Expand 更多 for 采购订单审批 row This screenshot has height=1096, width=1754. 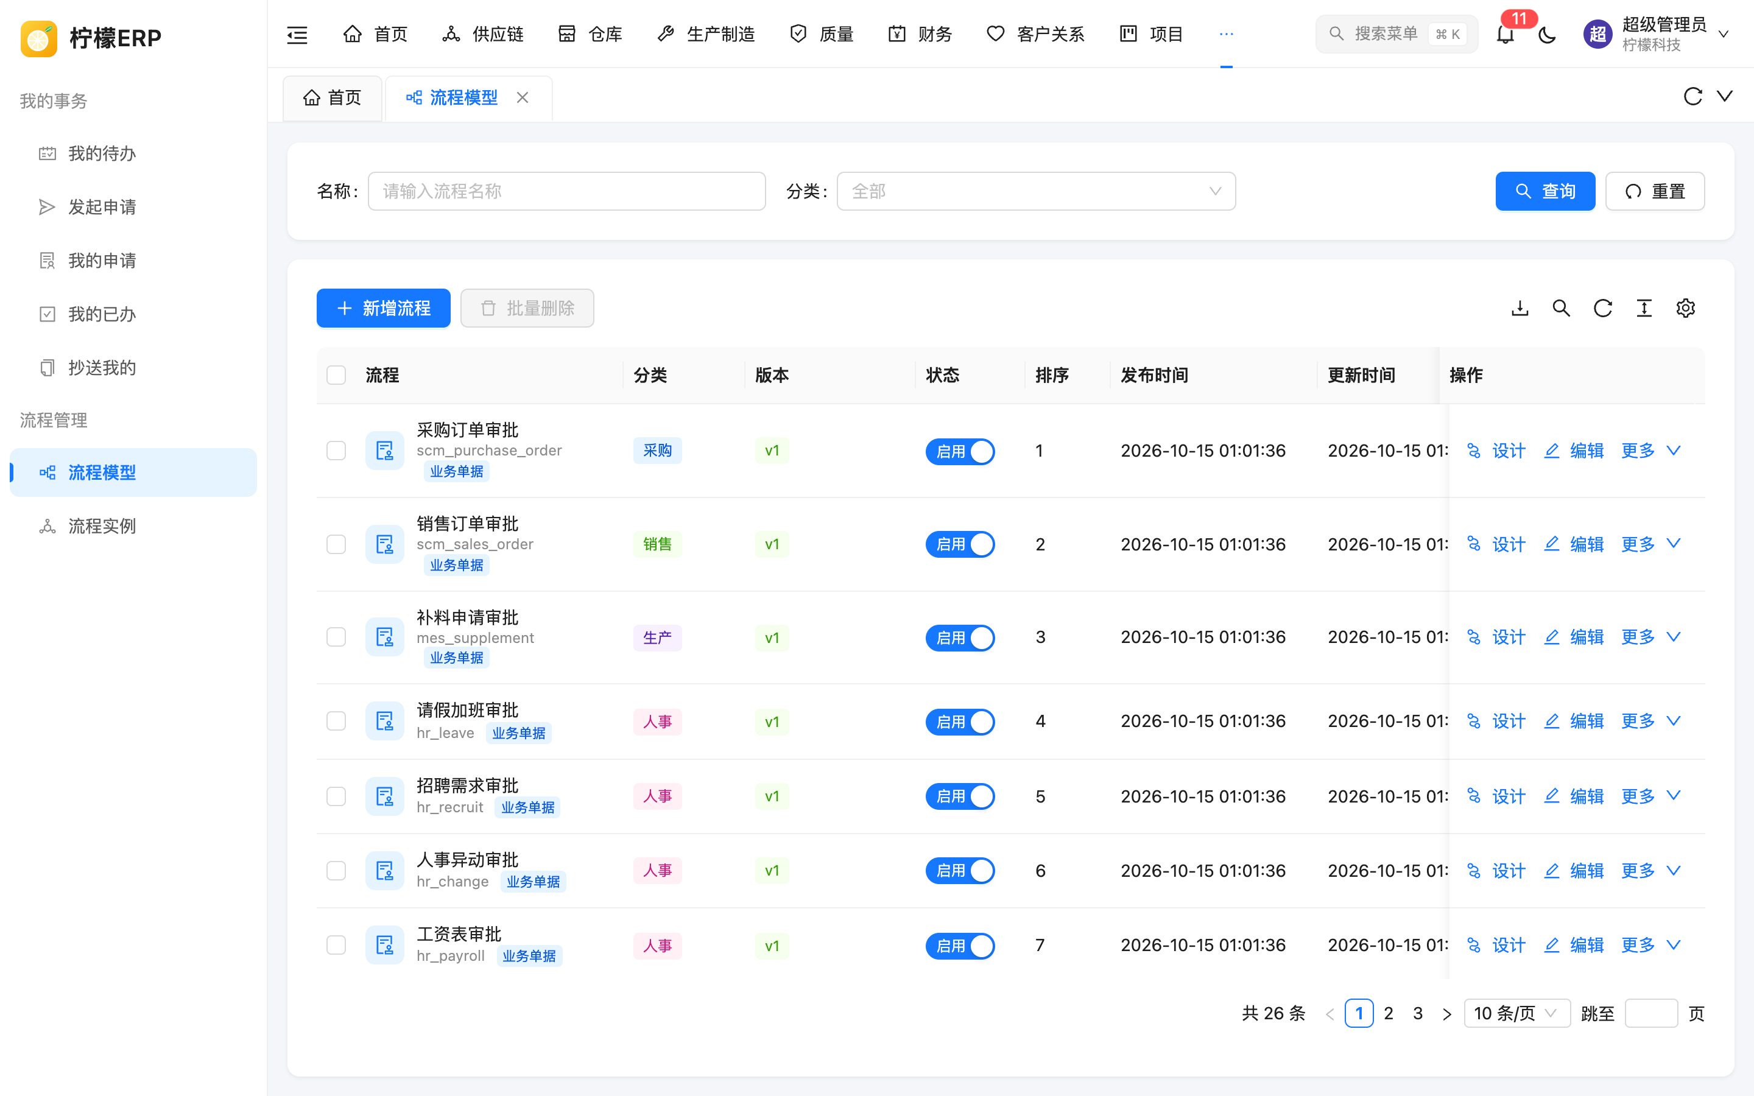[x=1650, y=451]
